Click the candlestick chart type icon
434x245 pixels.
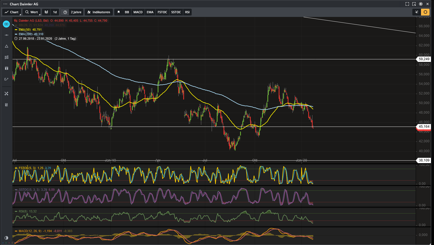click(46, 12)
